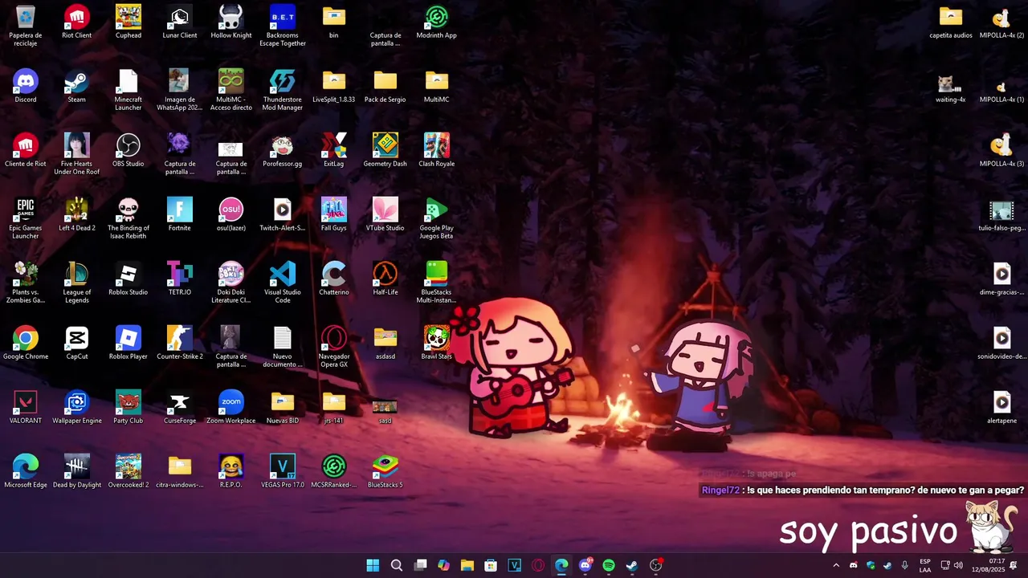This screenshot has height=578, width=1028.
Task: Open the capetita audios folder
Action: click(x=951, y=22)
